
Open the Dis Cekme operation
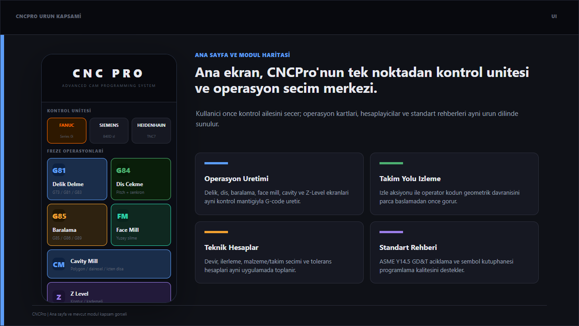coord(141,179)
